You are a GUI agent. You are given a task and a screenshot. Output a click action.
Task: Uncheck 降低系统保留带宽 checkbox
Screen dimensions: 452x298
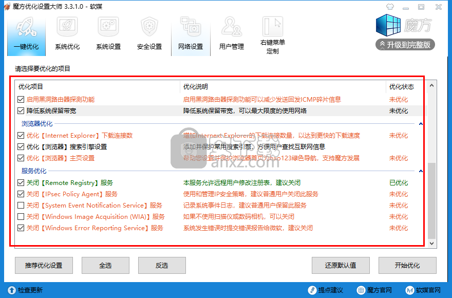click(x=21, y=111)
